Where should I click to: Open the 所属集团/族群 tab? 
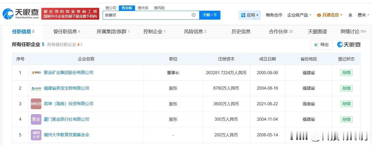pyautogui.click(x=113, y=31)
